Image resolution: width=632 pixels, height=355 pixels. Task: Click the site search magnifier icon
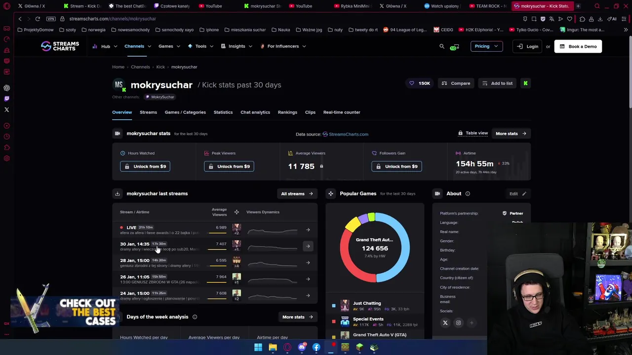(x=442, y=46)
